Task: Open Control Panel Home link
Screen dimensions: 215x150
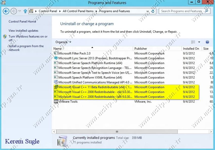Action: (x=22, y=22)
